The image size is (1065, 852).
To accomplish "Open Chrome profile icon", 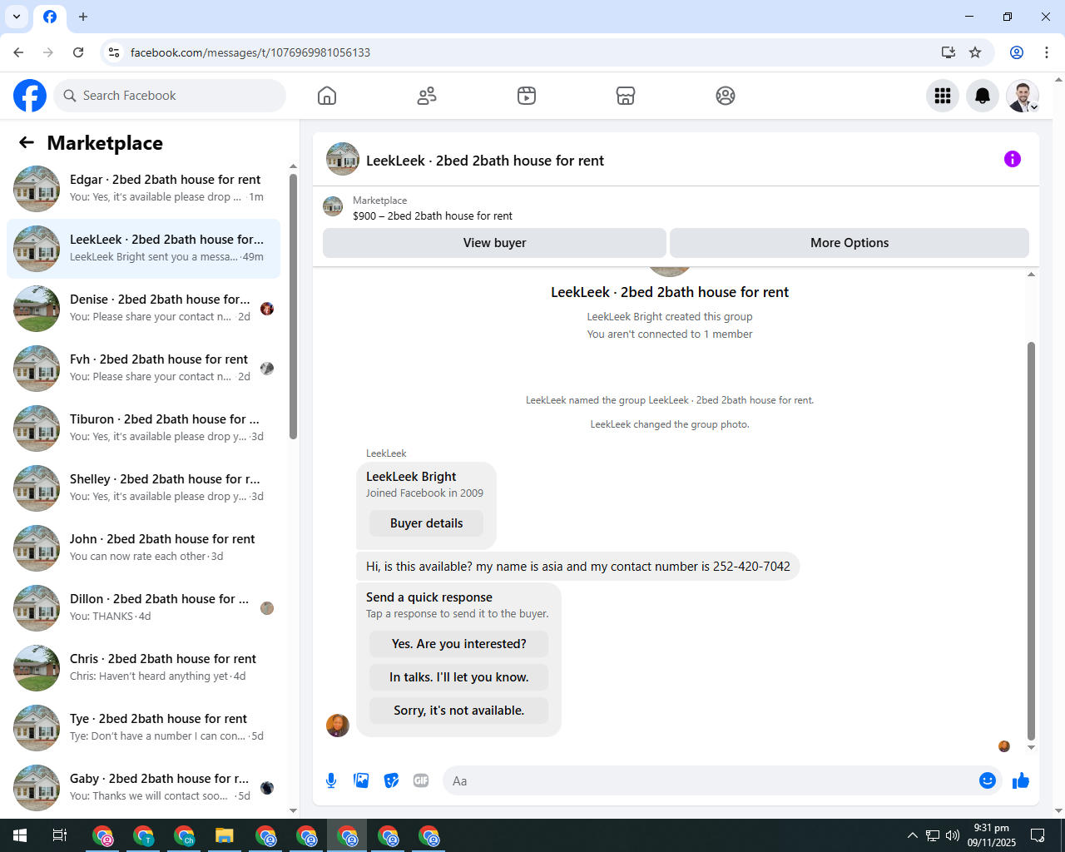I will coord(1017,52).
